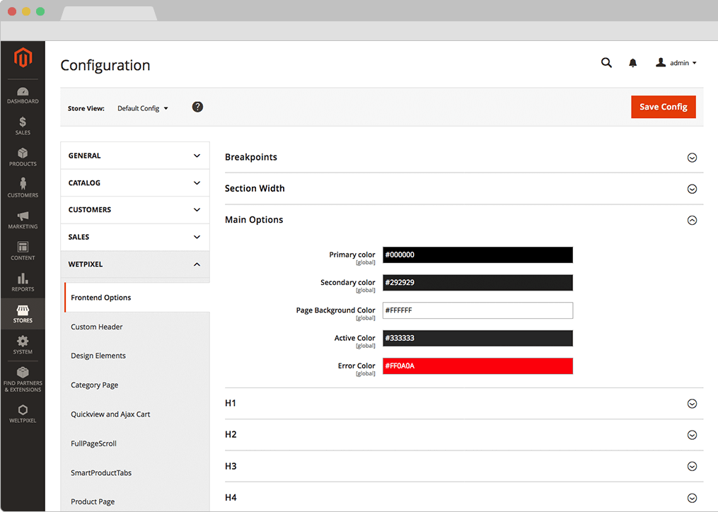Open the admin account dropdown
The height and width of the screenshot is (512, 718).
676,63
